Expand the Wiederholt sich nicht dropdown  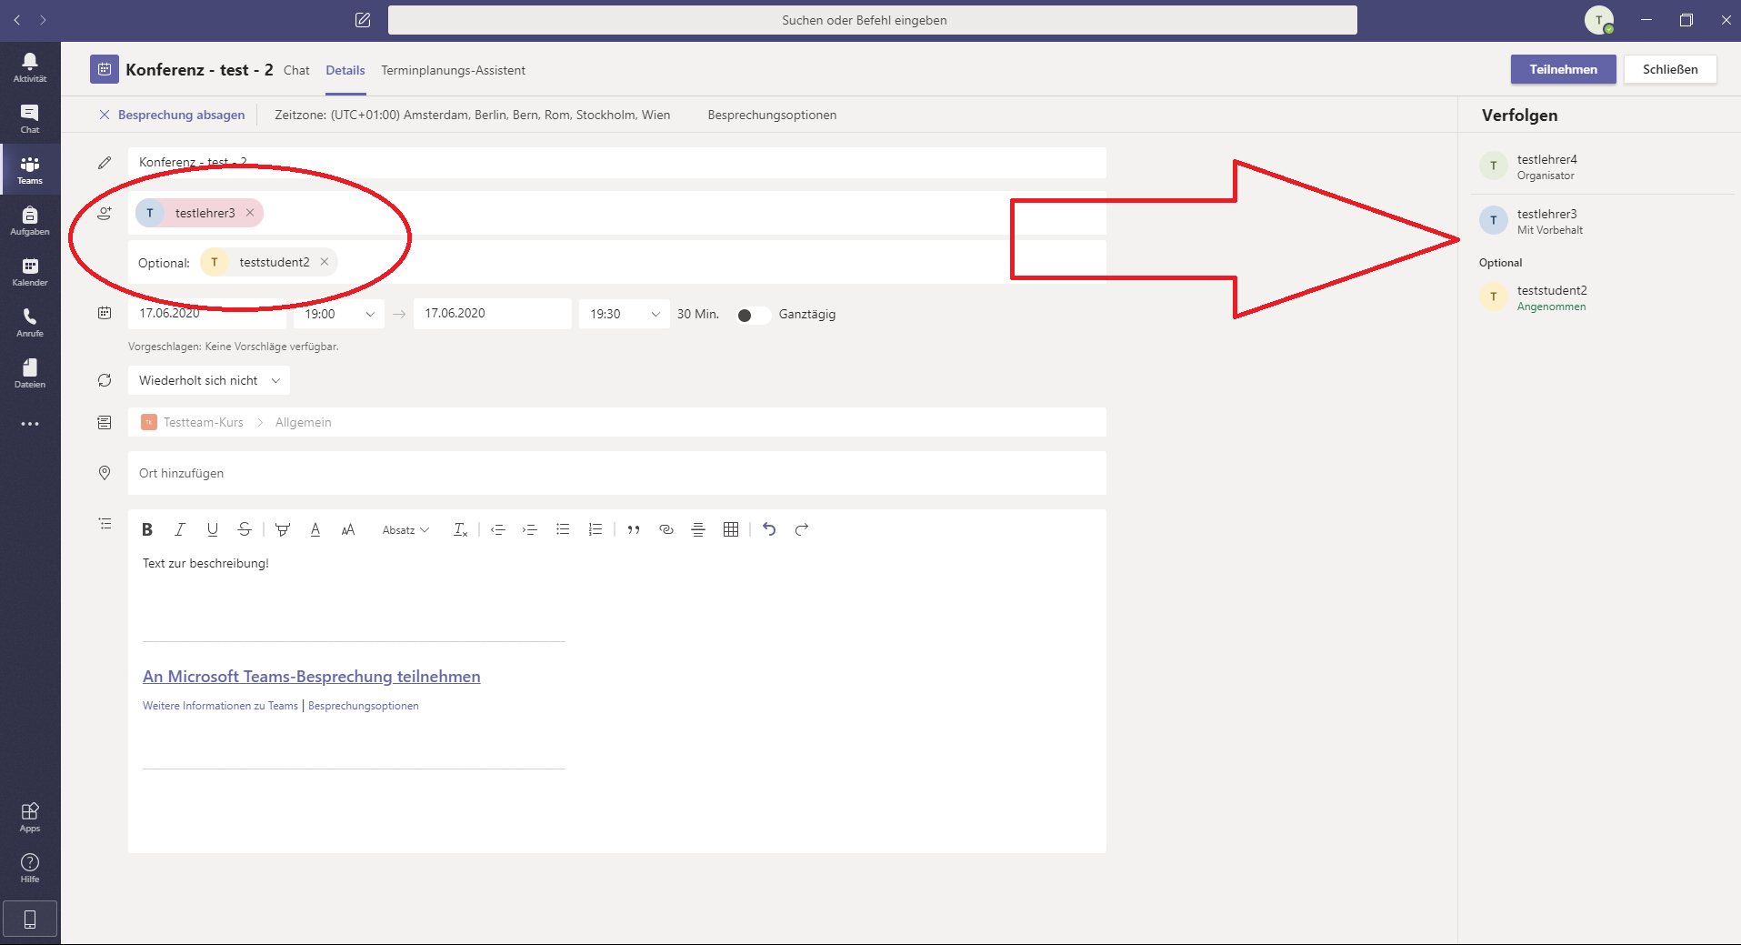tap(209, 380)
